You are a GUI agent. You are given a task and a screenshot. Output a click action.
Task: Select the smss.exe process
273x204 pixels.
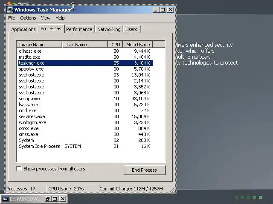pos(85,134)
